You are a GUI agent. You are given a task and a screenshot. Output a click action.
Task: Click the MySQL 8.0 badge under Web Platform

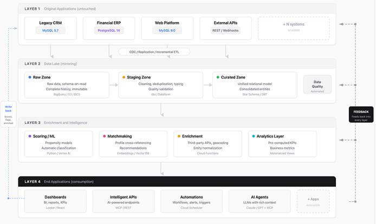point(167,31)
